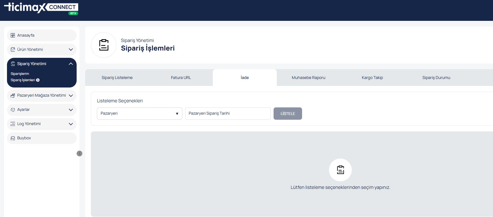Click the BETA badge under the logo
This screenshot has height=217, width=493.
click(73, 13)
